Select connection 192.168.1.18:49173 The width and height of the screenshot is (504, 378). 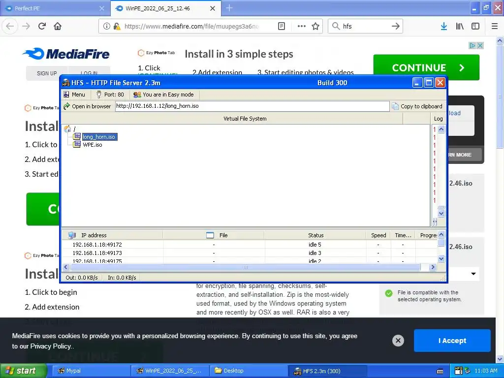click(97, 253)
